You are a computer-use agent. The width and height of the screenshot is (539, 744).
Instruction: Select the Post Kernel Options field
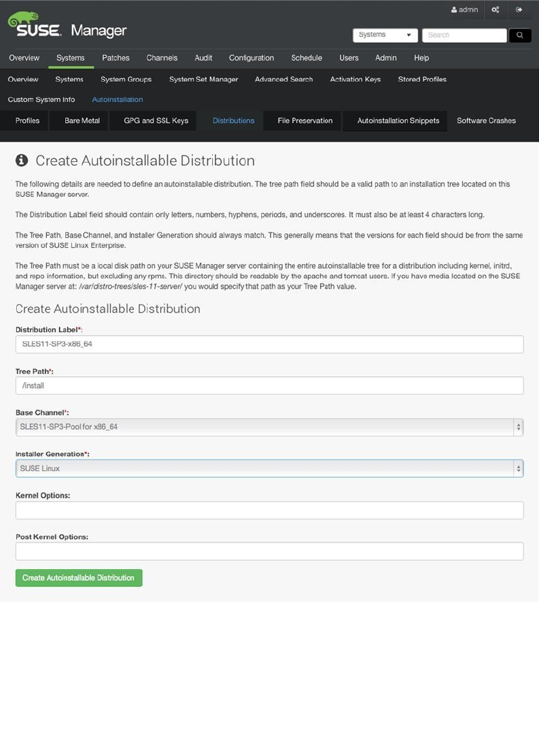(269, 551)
